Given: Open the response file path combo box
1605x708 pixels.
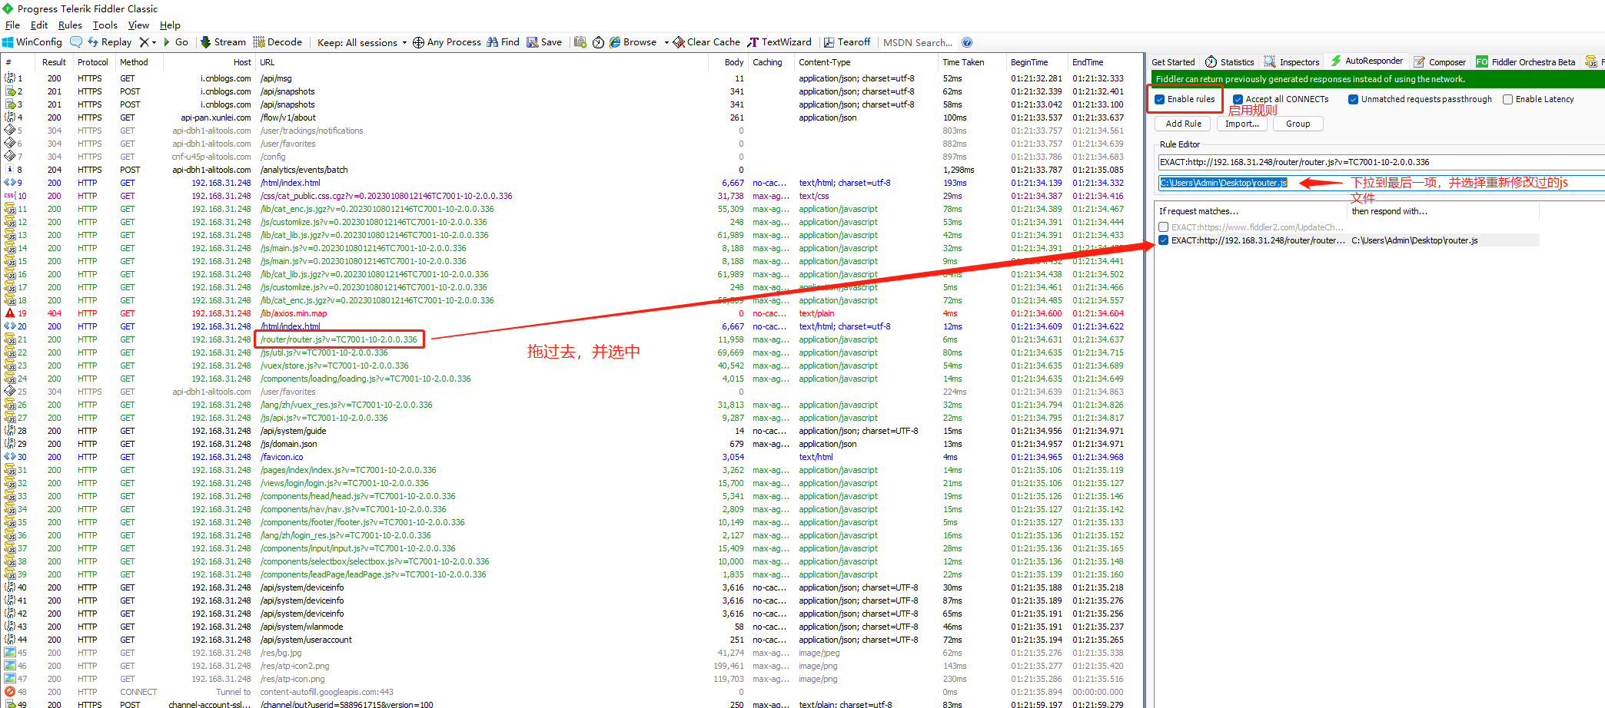Looking at the screenshot, I should [x=1381, y=183].
